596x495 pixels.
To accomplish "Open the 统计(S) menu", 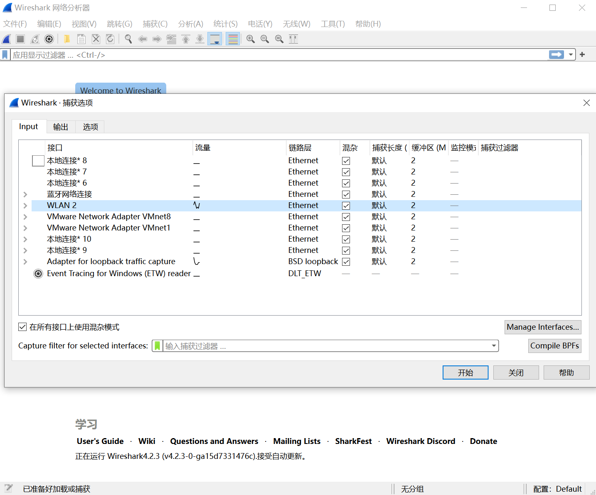I will (226, 24).
